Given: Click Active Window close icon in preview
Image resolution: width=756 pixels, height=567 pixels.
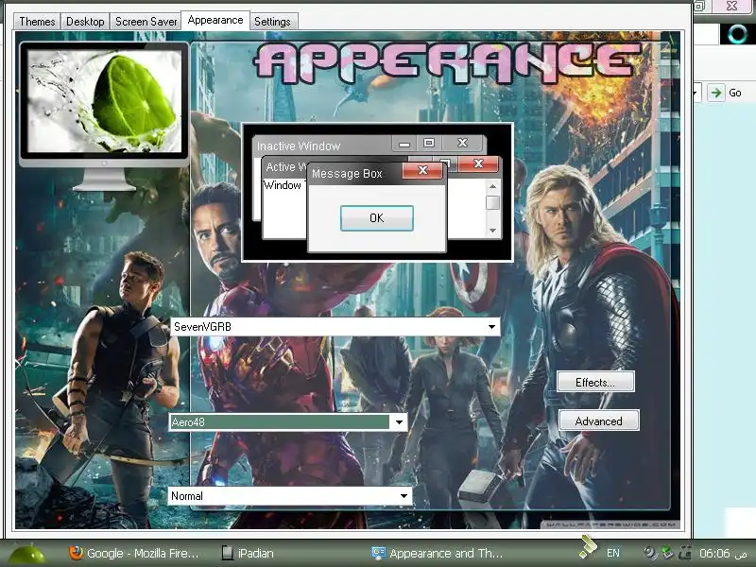Looking at the screenshot, I should (478, 163).
